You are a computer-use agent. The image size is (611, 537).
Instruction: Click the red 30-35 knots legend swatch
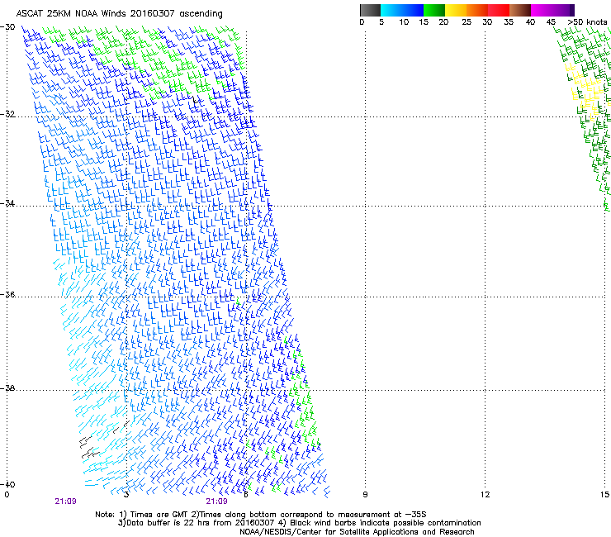(x=499, y=10)
